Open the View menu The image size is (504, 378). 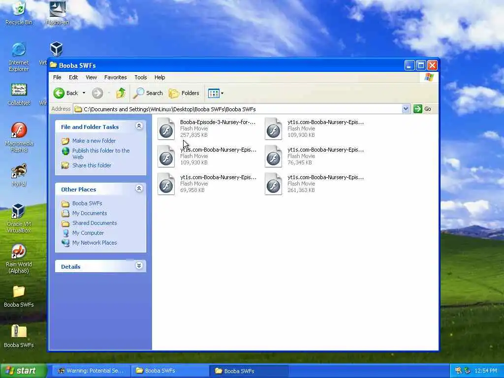click(x=91, y=77)
